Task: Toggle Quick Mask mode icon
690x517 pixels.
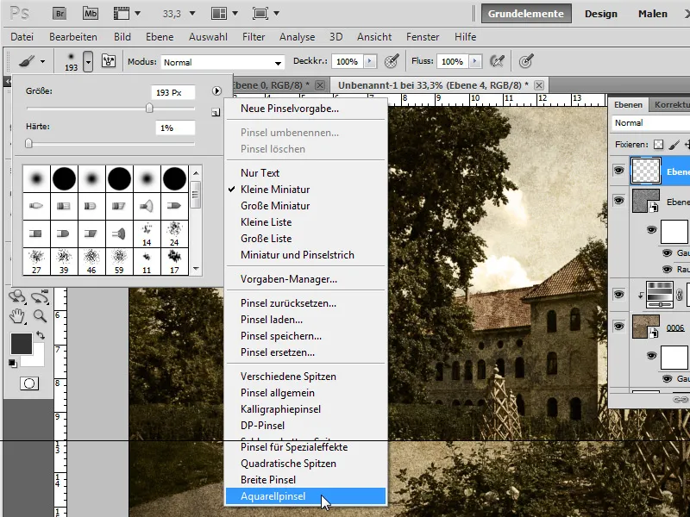Action: coord(29,383)
